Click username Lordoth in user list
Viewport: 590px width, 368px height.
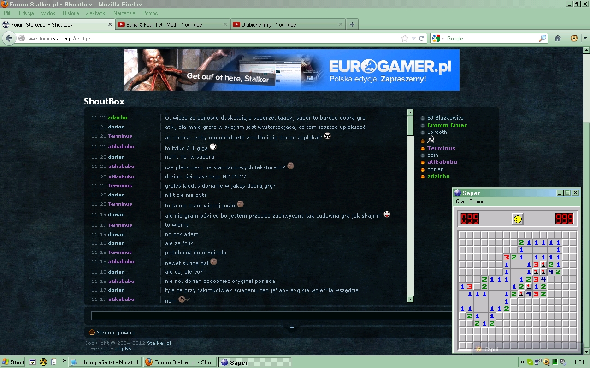[x=437, y=132]
